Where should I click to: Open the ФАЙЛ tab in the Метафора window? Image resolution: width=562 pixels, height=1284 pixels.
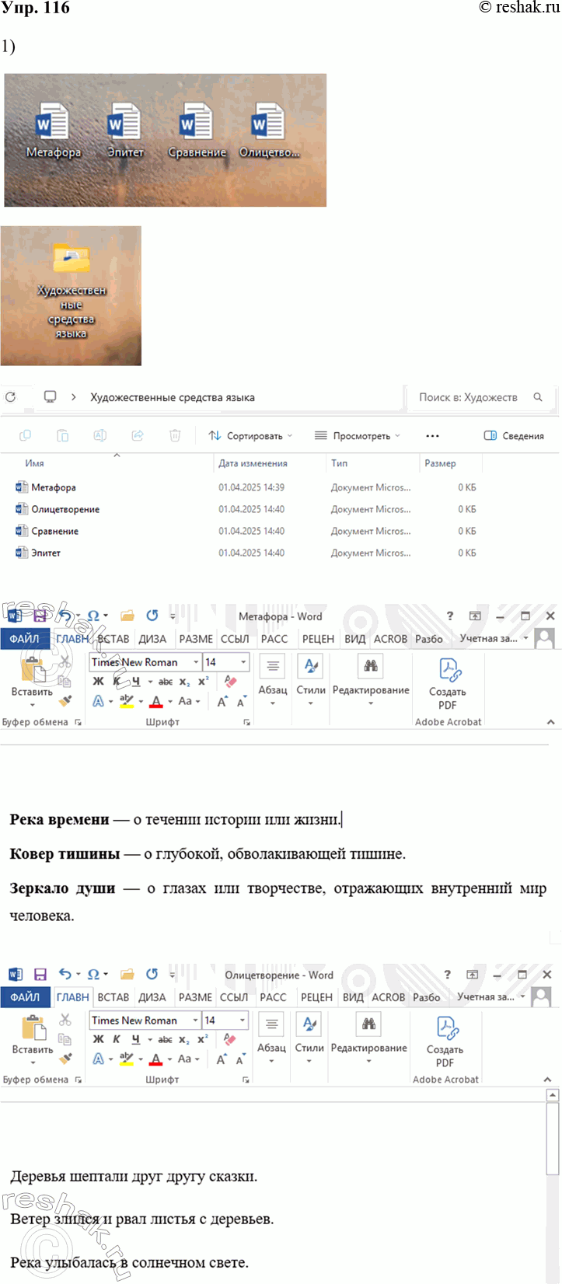[25, 639]
